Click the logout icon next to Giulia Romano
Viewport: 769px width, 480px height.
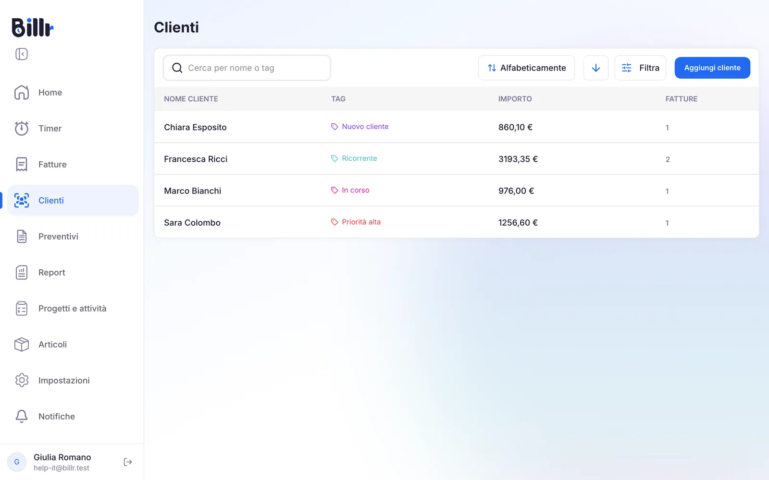click(128, 462)
